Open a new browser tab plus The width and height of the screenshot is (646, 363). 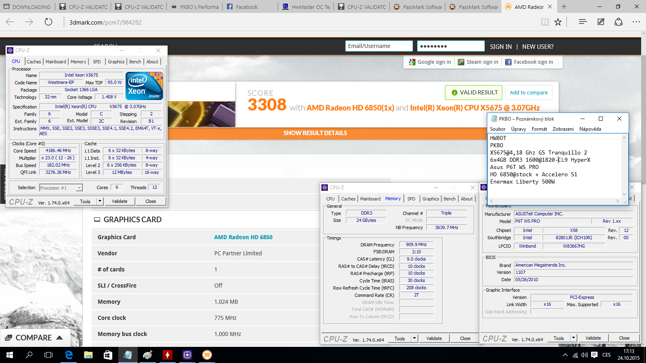pyautogui.click(x=564, y=6)
